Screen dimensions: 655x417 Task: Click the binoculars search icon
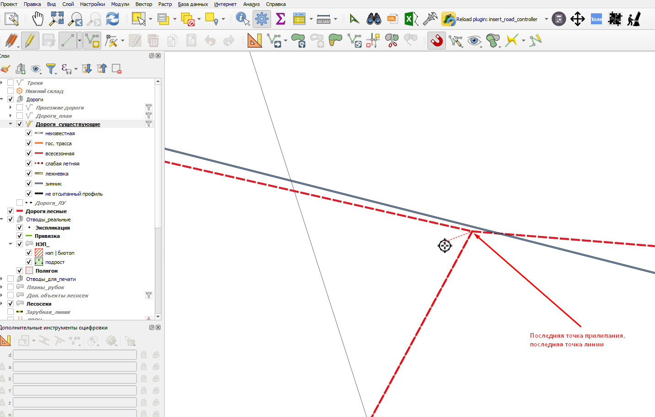[x=374, y=19]
